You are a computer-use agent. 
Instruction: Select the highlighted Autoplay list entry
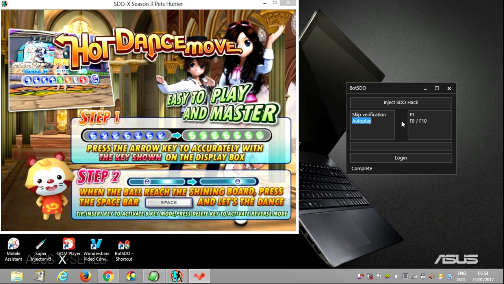click(361, 121)
